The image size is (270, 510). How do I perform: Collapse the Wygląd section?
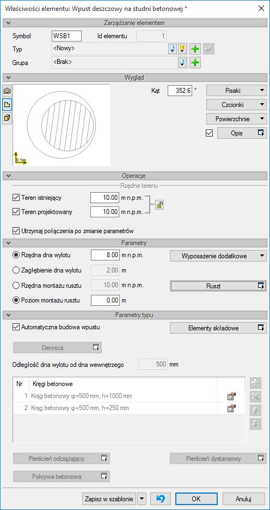point(8,78)
